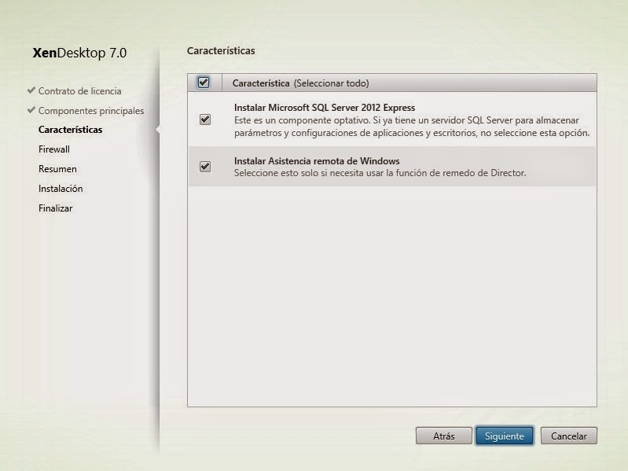Click the description starting 'Este es un componente optativo'
Image resolution: width=628 pixels, height=471 pixels.
tap(412, 126)
